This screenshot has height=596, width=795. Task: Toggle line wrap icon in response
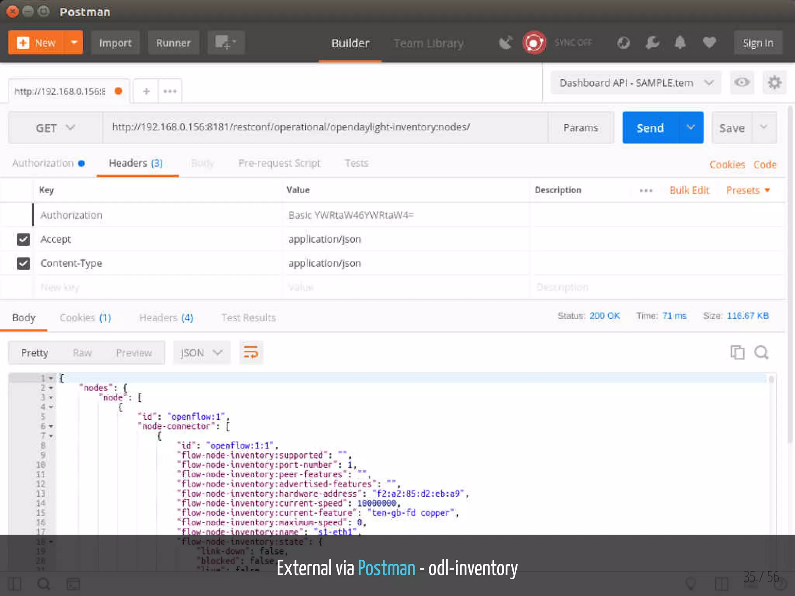pyautogui.click(x=251, y=353)
